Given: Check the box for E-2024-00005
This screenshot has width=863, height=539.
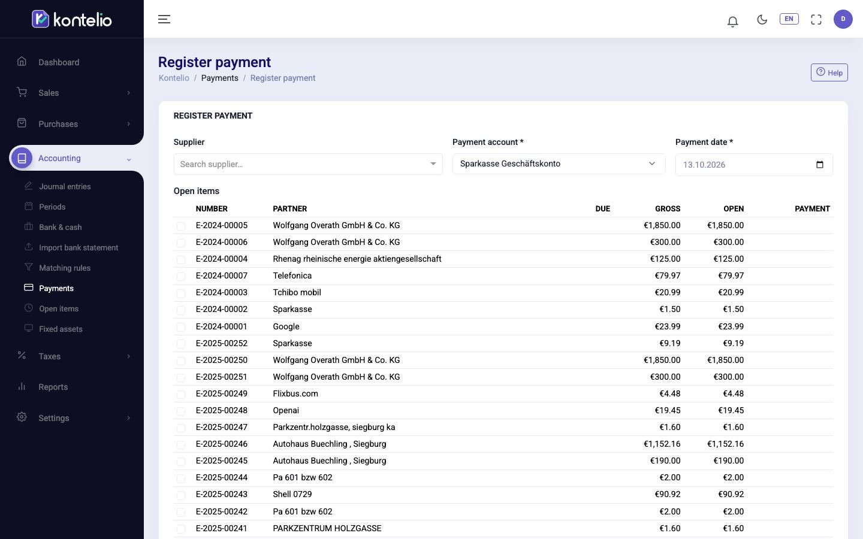Looking at the screenshot, I should tap(181, 226).
